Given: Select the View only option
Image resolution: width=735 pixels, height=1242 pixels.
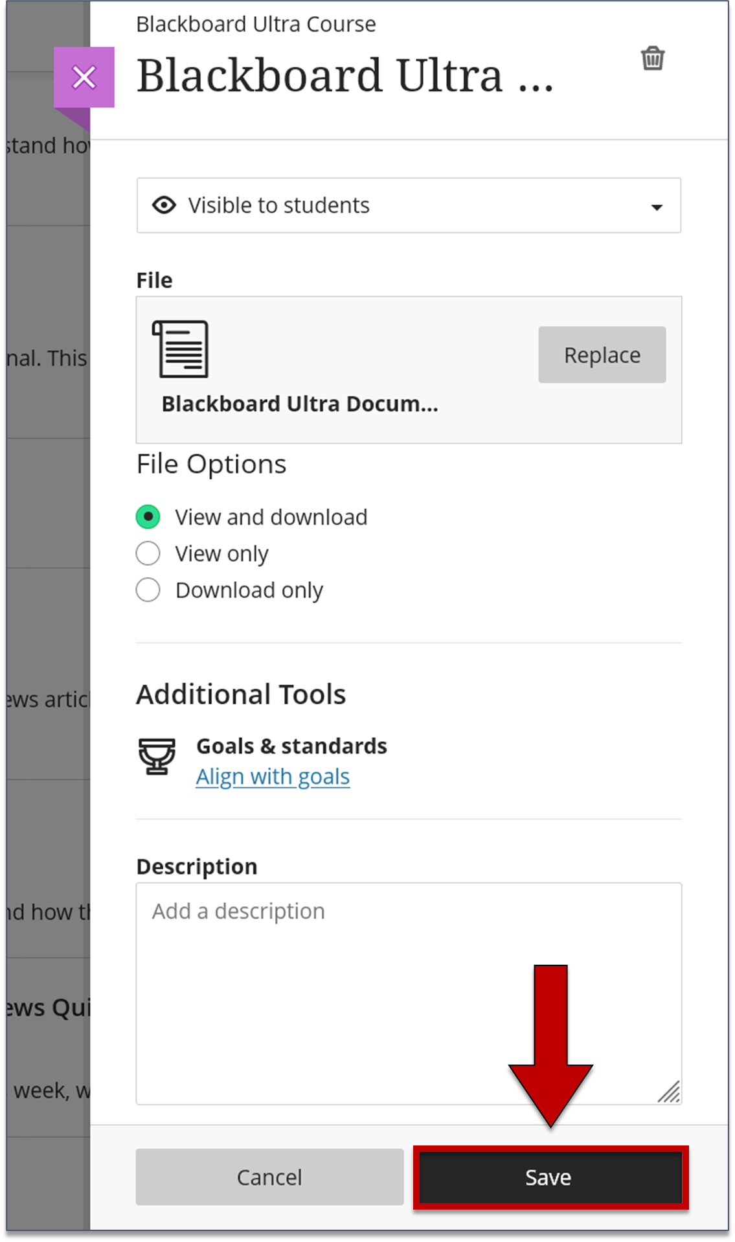Looking at the screenshot, I should tap(148, 553).
